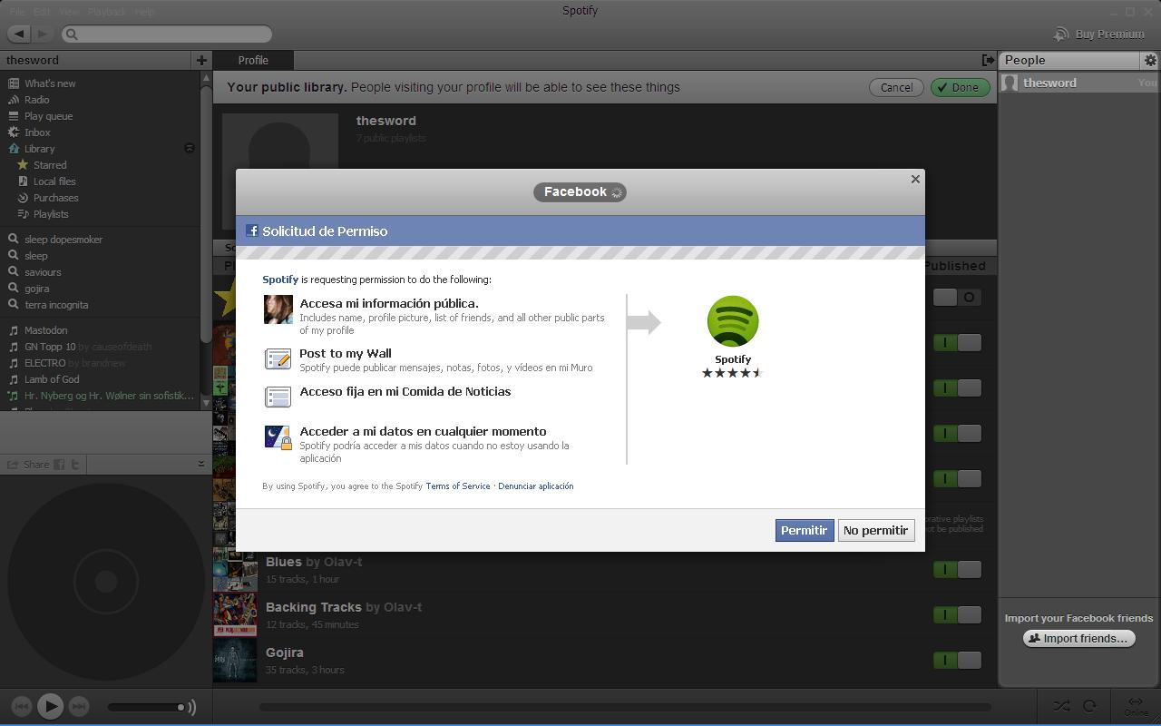Click the Online status indicator
The image size is (1161, 726).
coord(1135,706)
